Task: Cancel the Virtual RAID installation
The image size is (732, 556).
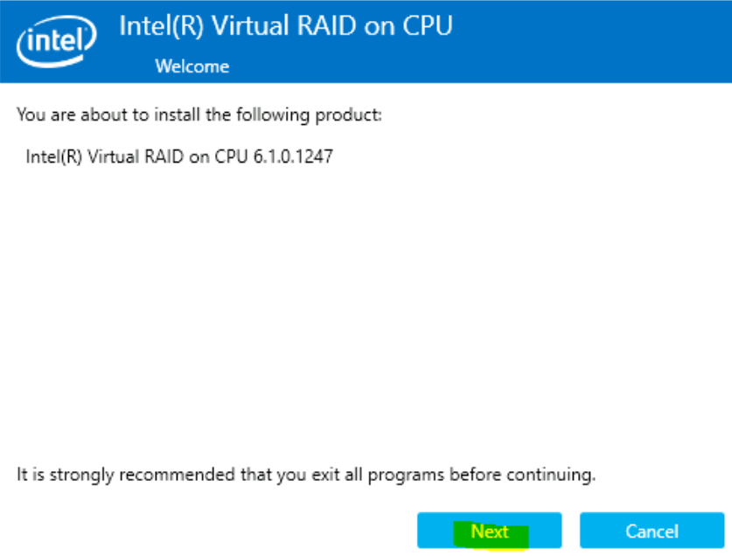Action: pos(652,531)
